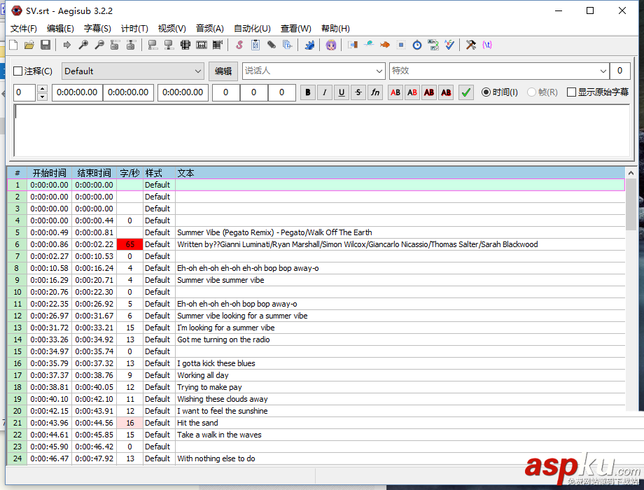The height and width of the screenshot is (490, 644).
Task: Open Options with the hammer-wrench icon
Action: tap(471, 45)
